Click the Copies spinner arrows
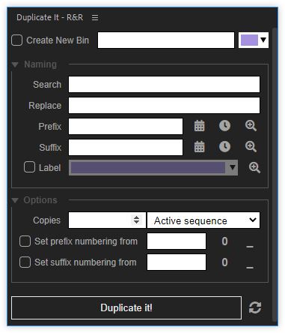 pos(136,220)
